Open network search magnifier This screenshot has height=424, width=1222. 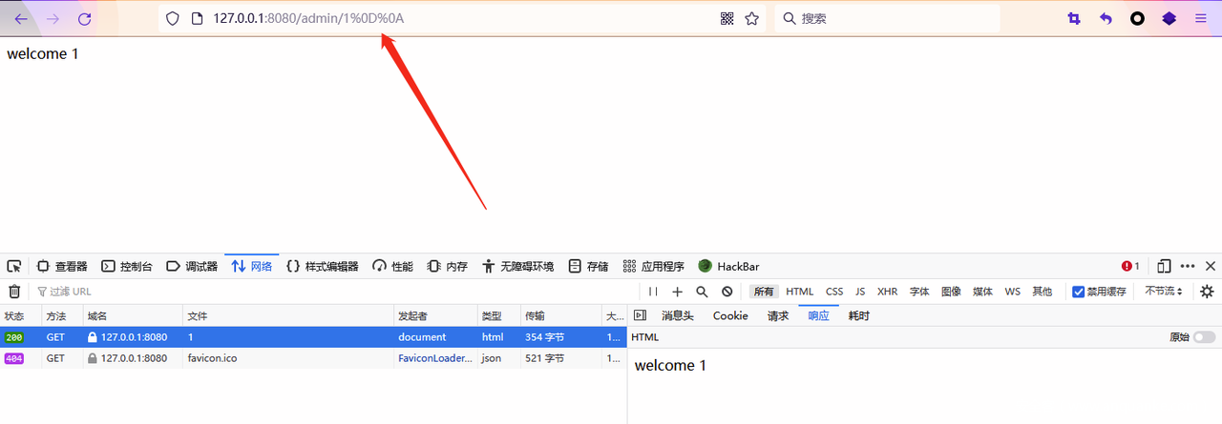point(702,292)
